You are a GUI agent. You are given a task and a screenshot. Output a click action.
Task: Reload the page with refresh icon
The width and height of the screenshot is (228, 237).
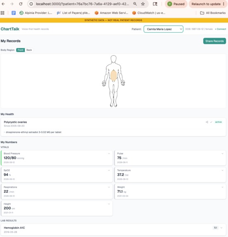pos(21,4)
